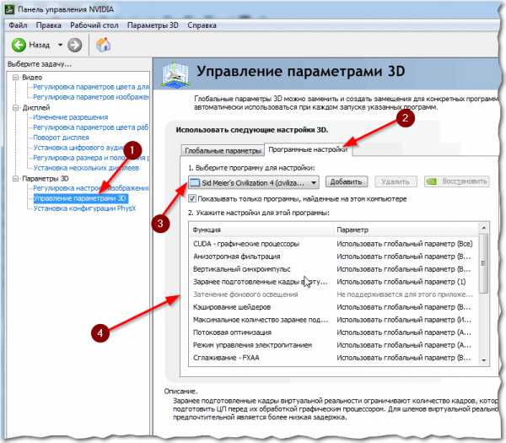The height and width of the screenshot is (443, 506).
Task: Click the NVIDIA logo on Восстановить button
Action: tap(432, 181)
